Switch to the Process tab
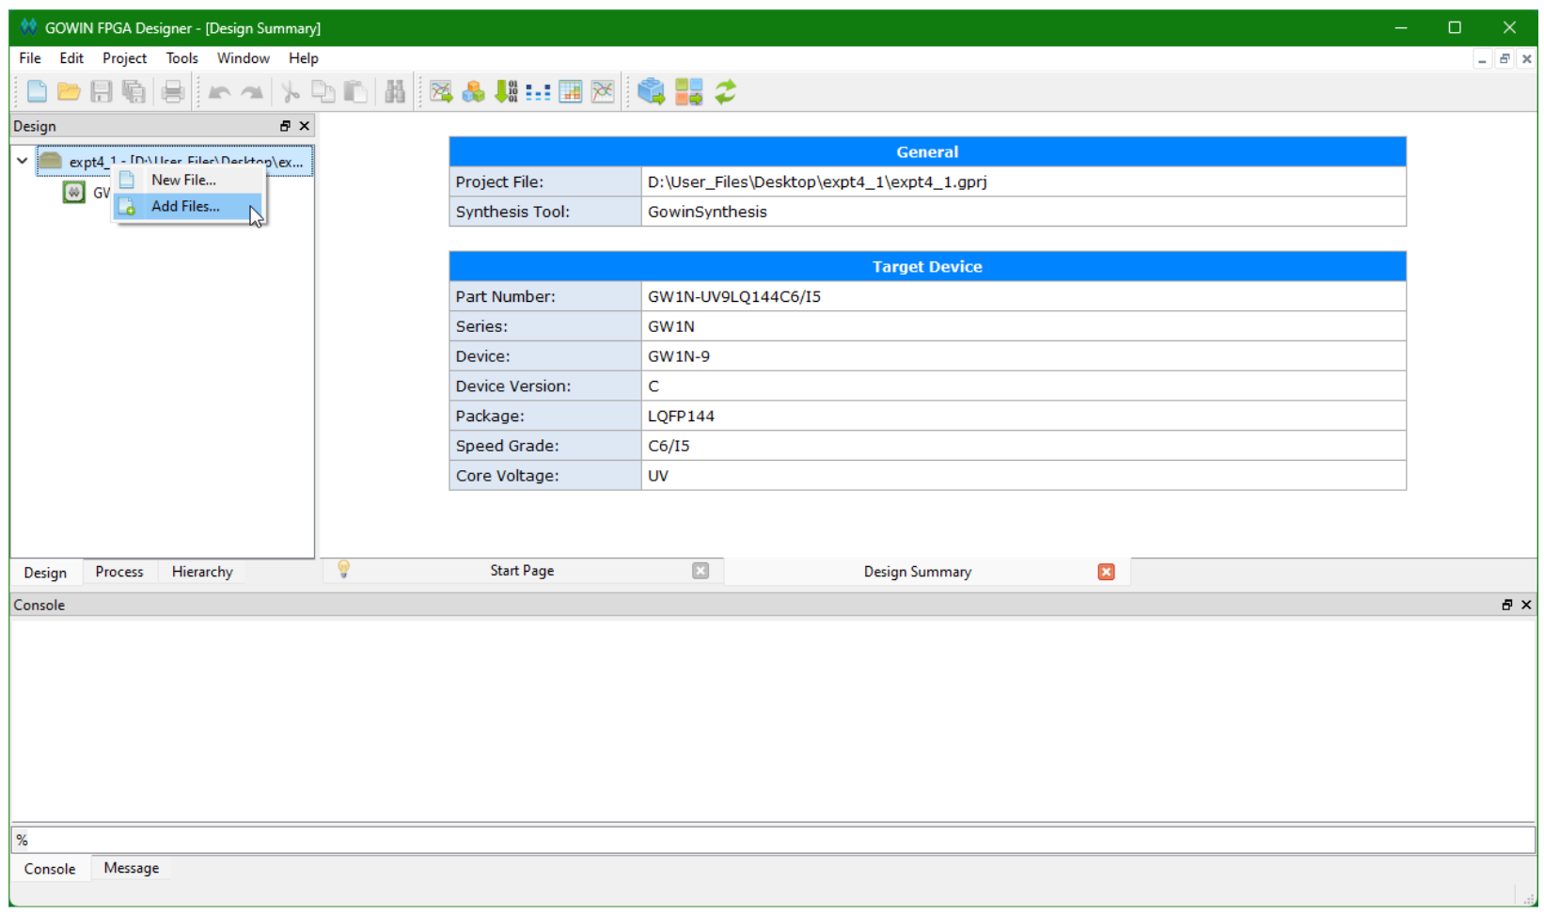Viewport: 1544px width, 914px height. 119,572
